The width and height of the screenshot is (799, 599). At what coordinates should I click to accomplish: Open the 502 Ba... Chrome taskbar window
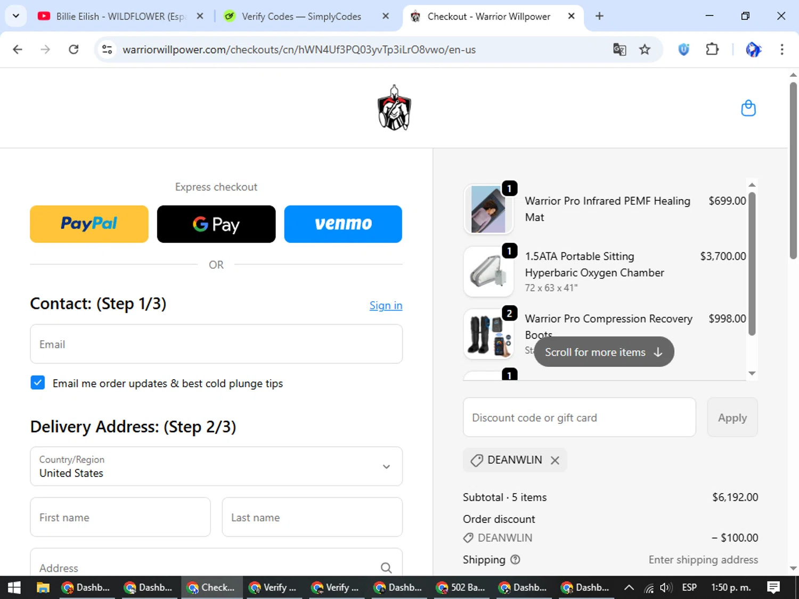pyautogui.click(x=462, y=587)
